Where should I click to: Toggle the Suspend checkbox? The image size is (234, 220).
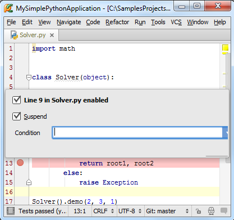pyautogui.click(x=16, y=116)
